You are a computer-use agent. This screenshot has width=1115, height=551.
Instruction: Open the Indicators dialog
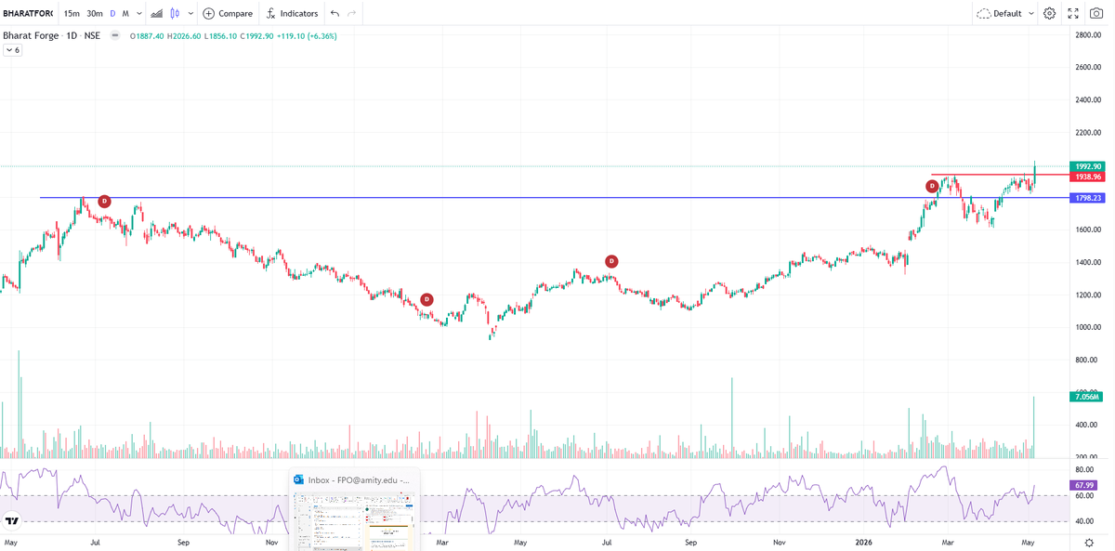point(292,13)
